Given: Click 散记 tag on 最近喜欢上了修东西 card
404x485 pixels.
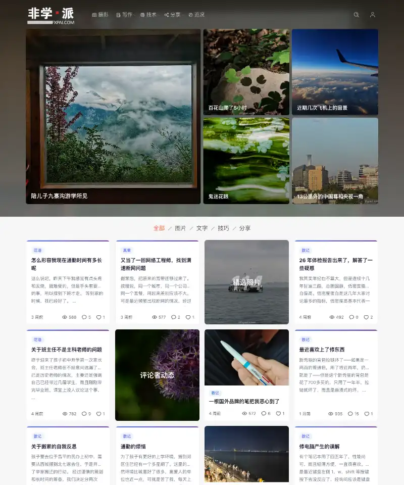Looking at the screenshot, I should [306, 339].
